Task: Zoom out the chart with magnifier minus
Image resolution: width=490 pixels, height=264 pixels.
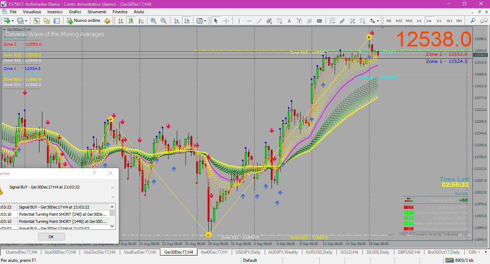Action: [164, 21]
